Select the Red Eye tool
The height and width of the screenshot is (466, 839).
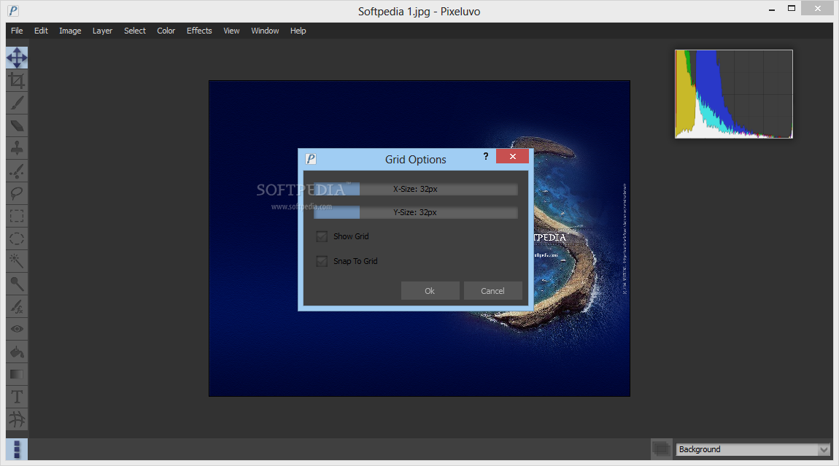click(17, 329)
